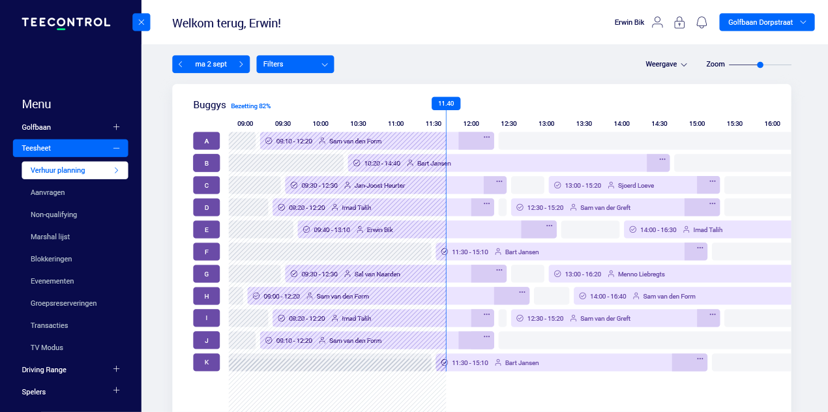Open options dots on buggy D 09:20 booking
828x412 pixels.
click(x=486, y=203)
